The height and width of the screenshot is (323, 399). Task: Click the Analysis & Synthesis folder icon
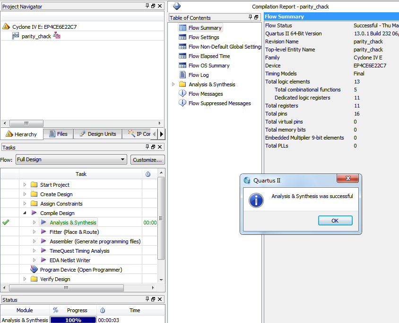coord(182,84)
